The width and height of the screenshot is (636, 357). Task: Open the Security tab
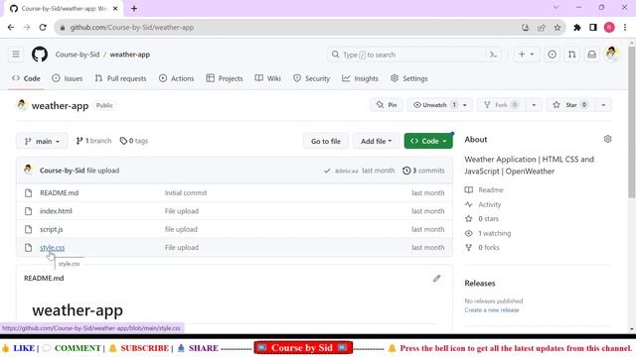point(311,78)
